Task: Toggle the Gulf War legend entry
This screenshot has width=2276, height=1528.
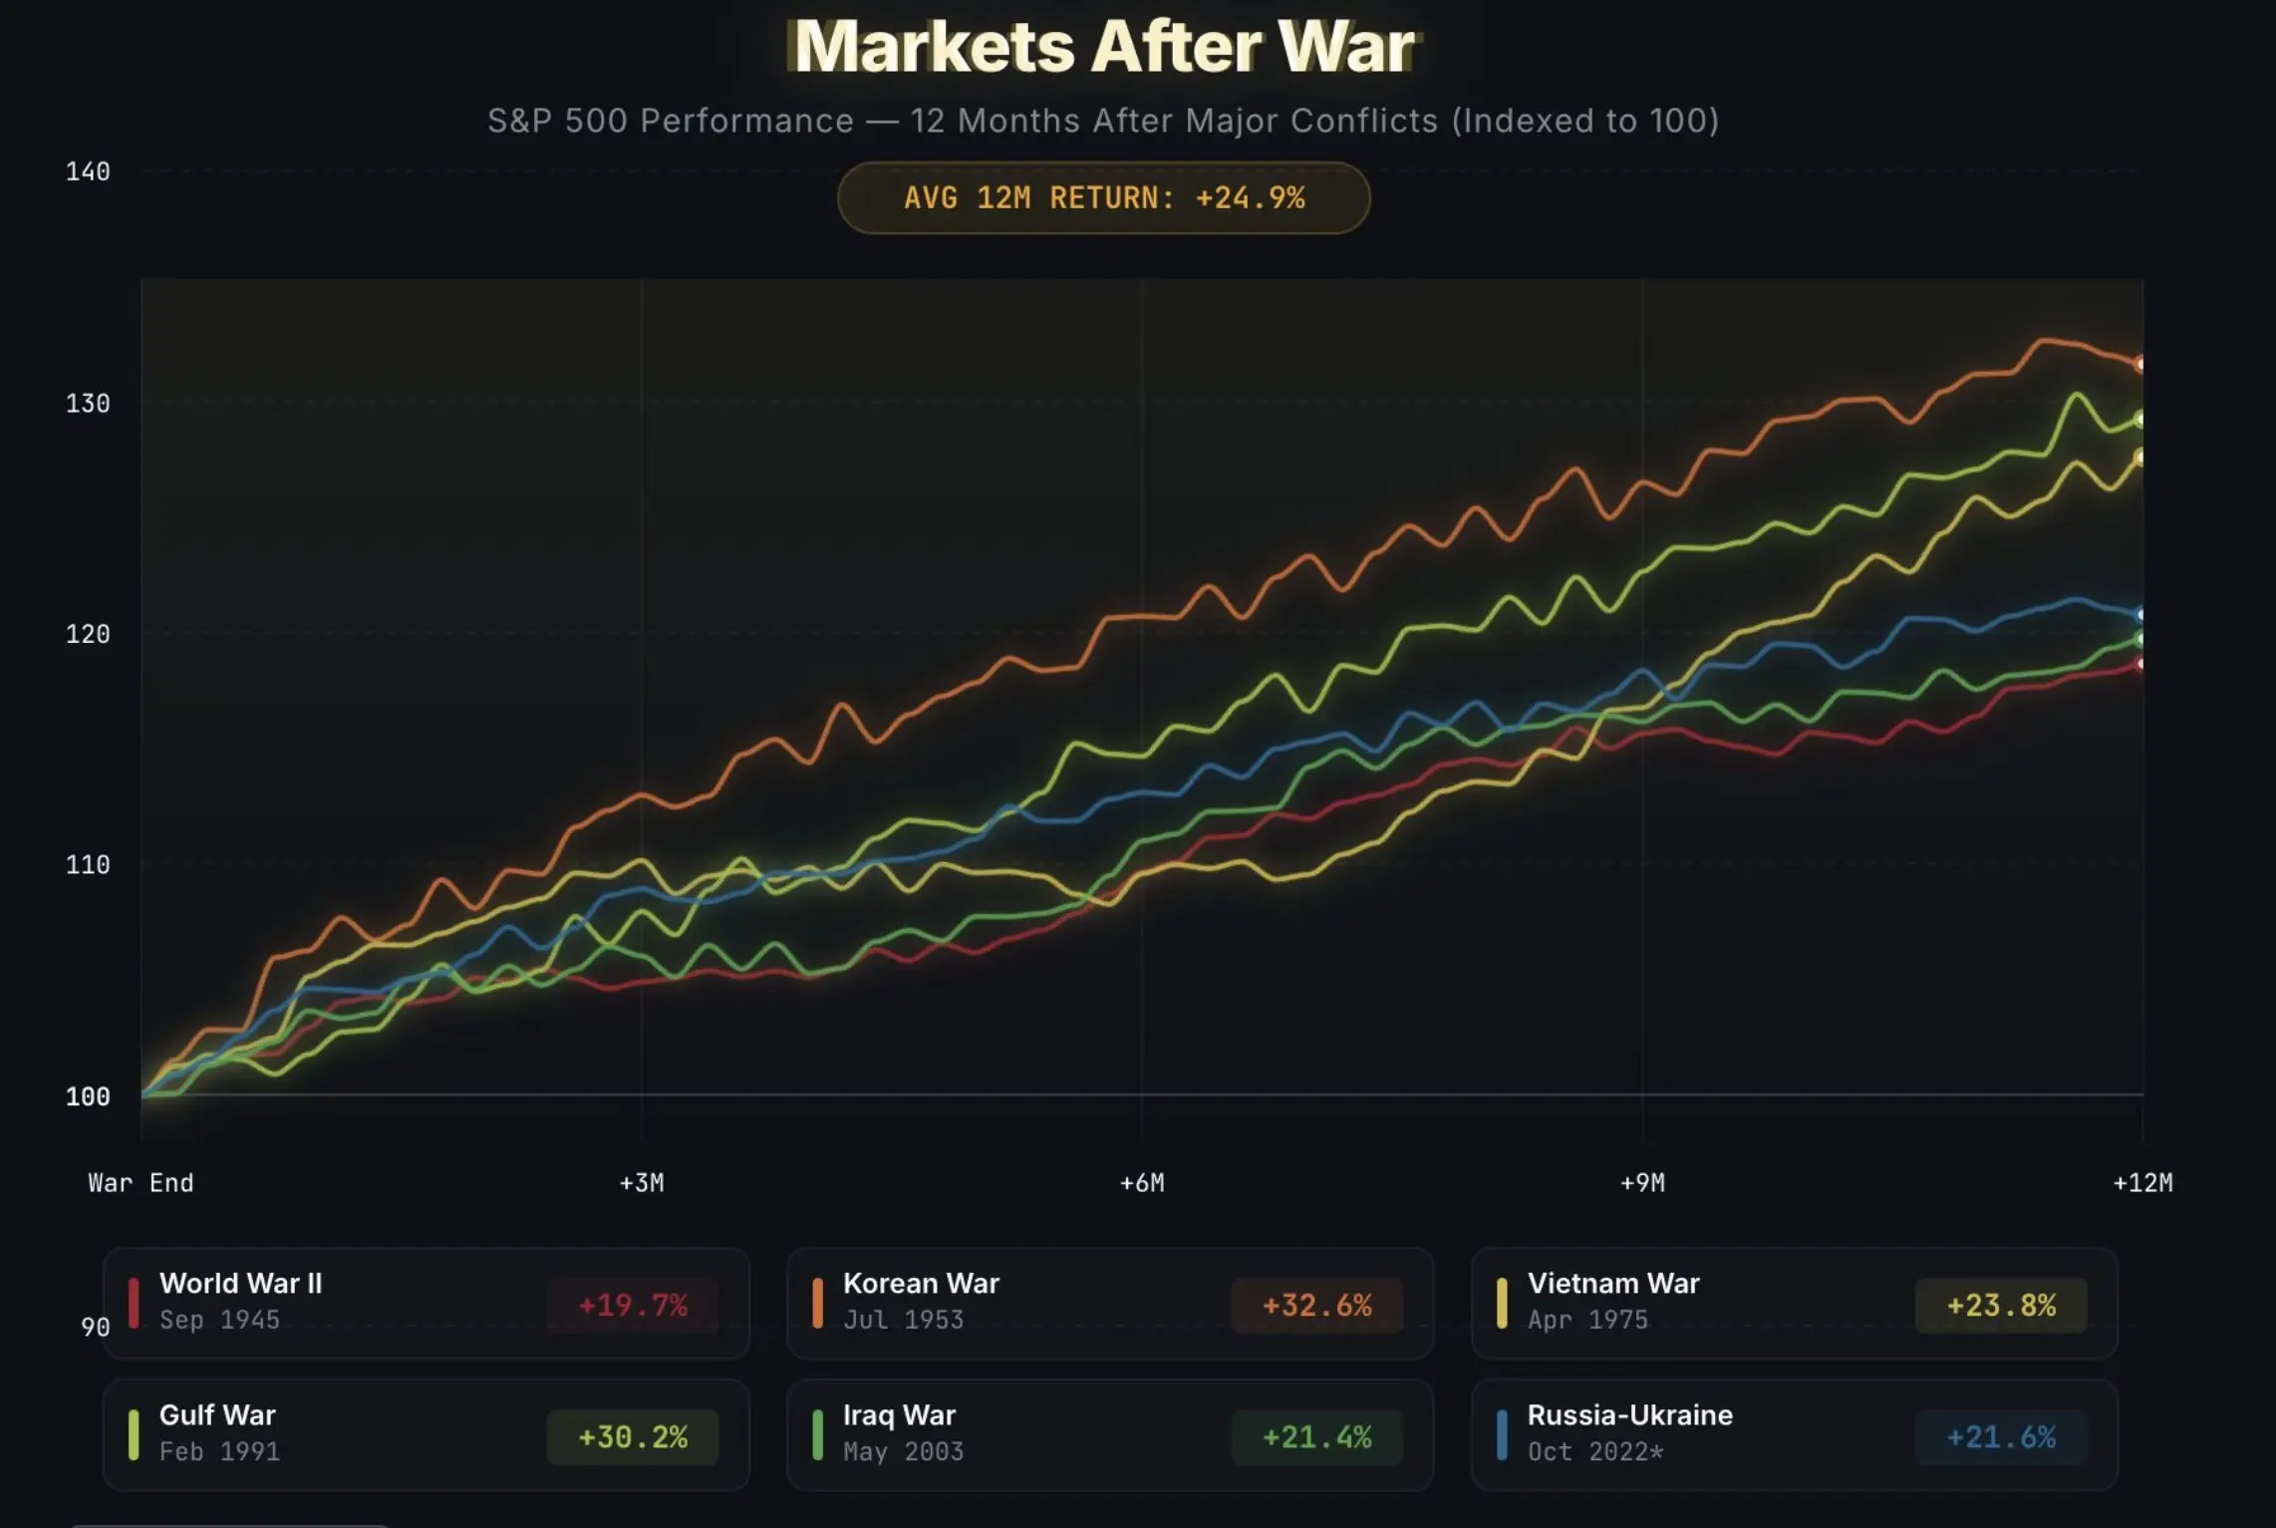Action: pyautogui.click(x=427, y=1435)
